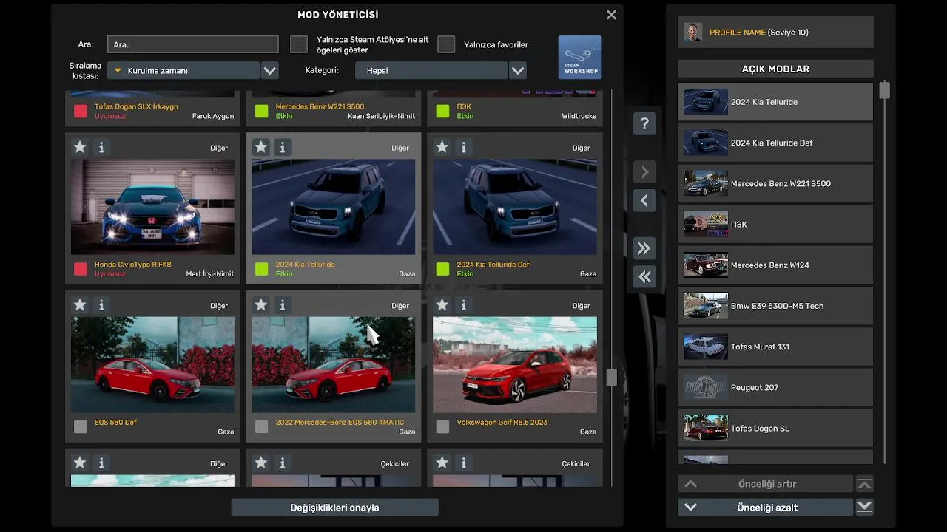This screenshot has width=947, height=532.
Task: Select Peugeot 207 active mod
Action: click(775, 387)
